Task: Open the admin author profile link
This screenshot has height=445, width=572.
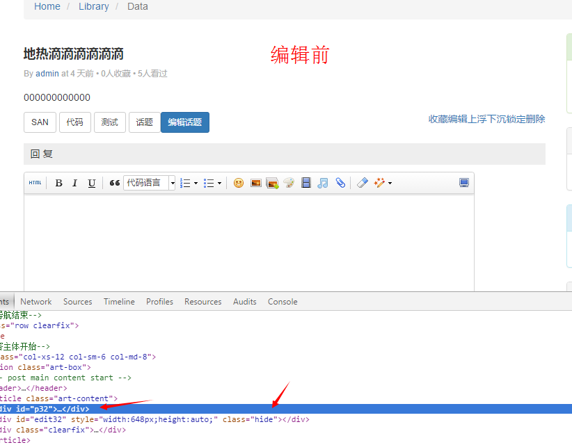Action: 47,74
